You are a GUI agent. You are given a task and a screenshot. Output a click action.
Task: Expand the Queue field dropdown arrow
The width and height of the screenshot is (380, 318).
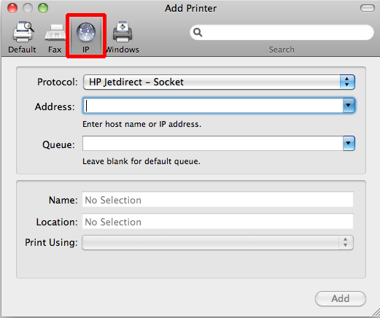coord(349,144)
